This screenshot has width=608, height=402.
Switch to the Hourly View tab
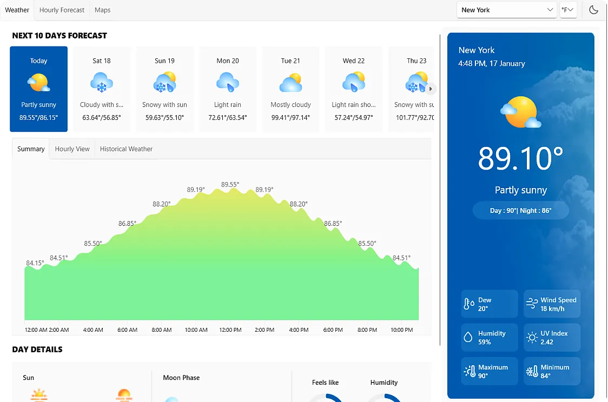(72, 149)
